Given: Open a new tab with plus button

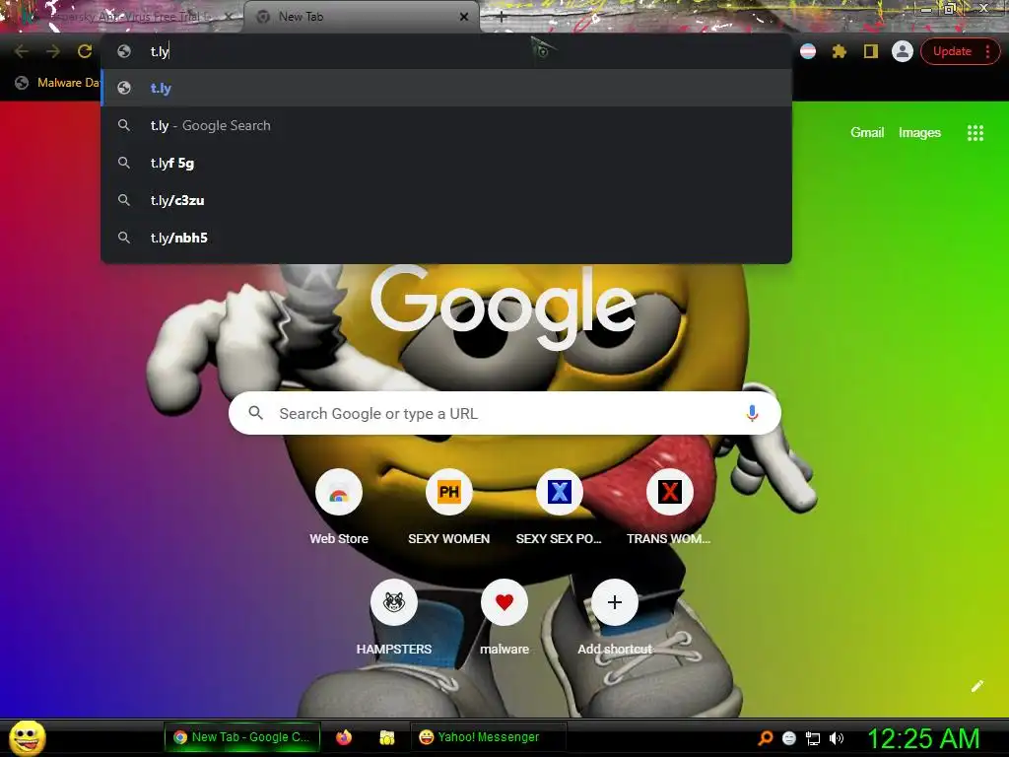Looking at the screenshot, I should [x=502, y=17].
